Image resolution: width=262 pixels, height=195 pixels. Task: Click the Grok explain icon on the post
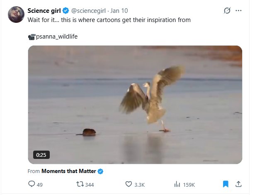(x=227, y=11)
